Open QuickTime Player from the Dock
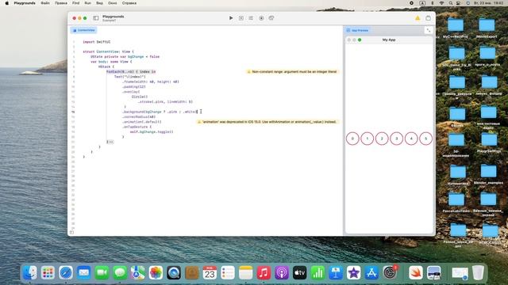 click(174, 273)
